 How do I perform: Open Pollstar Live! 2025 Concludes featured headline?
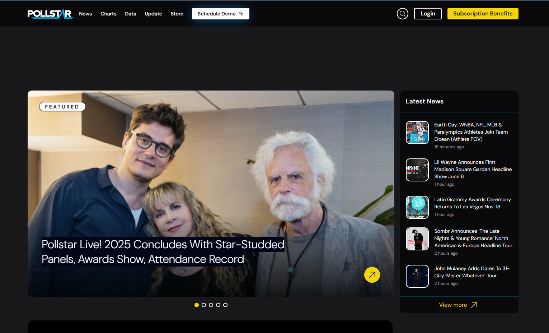point(163,252)
